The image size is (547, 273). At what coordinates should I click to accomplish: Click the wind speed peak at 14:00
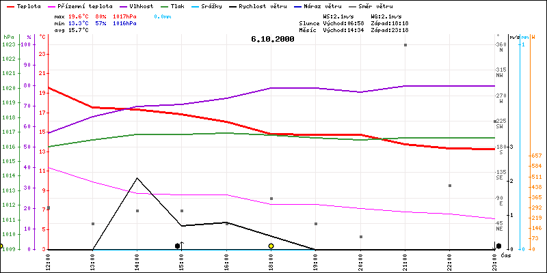click(x=137, y=178)
